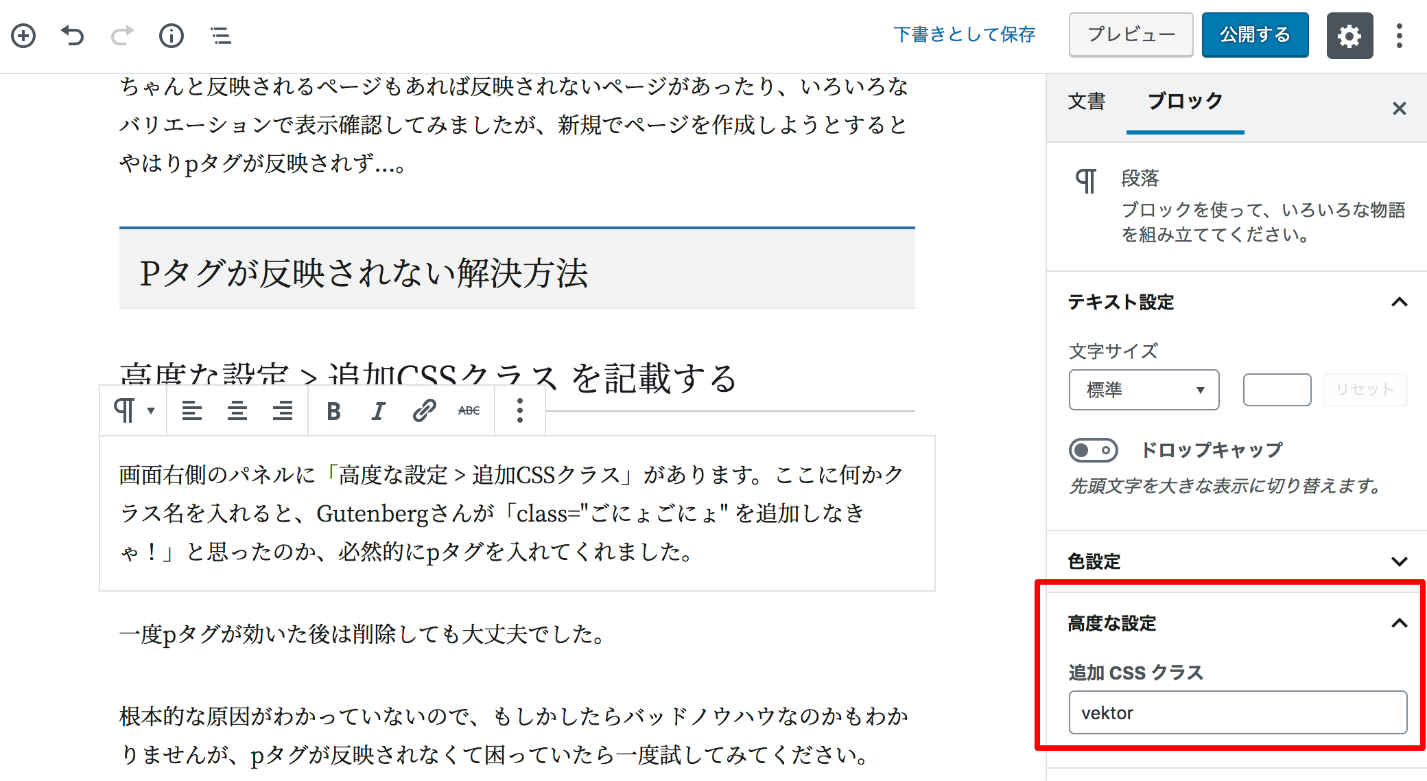Insert a link using the chain icon
The height and width of the screenshot is (781, 1427).
tap(423, 410)
